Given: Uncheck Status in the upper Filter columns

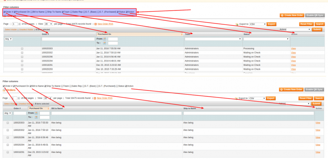Looking at the screenshot, I should point(118,12).
